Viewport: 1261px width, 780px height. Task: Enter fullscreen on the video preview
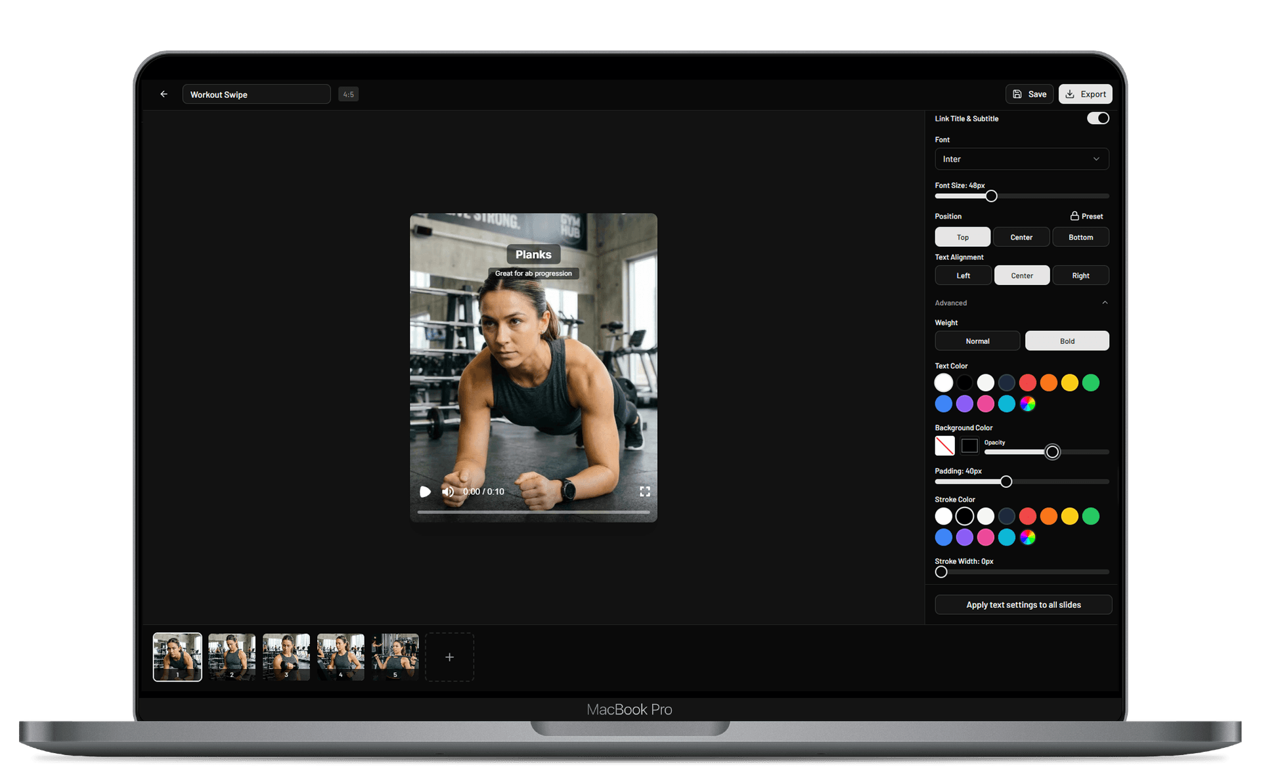645,491
